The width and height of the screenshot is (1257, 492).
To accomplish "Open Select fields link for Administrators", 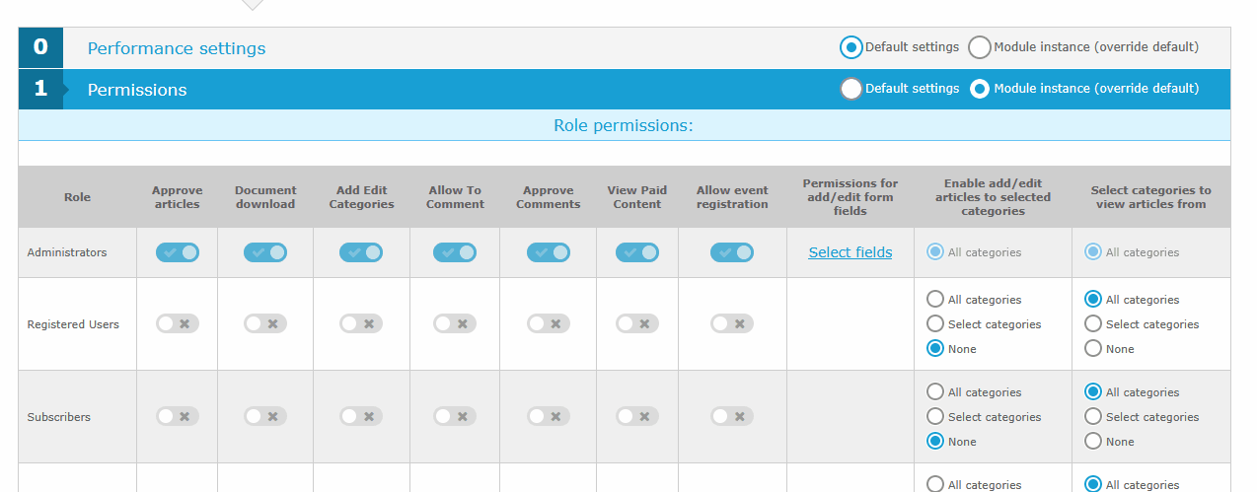I will [x=850, y=252].
